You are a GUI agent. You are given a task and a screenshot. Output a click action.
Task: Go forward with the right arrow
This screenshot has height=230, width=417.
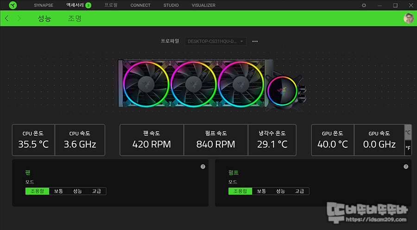pyautogui.click(x=19, y=18)
